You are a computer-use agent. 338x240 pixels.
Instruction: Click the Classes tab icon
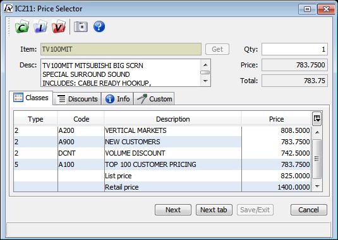[18, 98]
